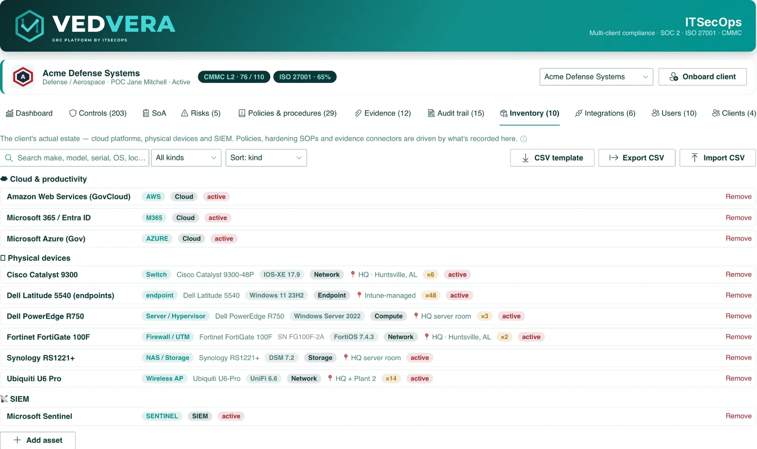This screenshot has height=449, width=757.
Task: Remove the Ubiquiti U6 Pro asset
Action: [738, 378]
